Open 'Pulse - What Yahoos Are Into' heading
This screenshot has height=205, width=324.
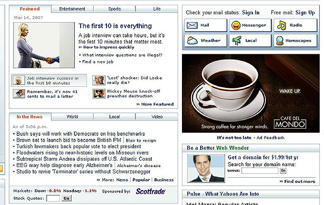click(223, 194)
